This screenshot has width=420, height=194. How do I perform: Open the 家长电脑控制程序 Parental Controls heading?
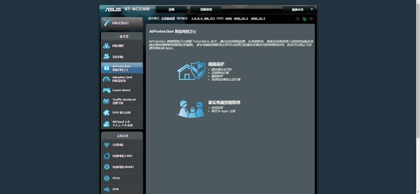[224, 103]
